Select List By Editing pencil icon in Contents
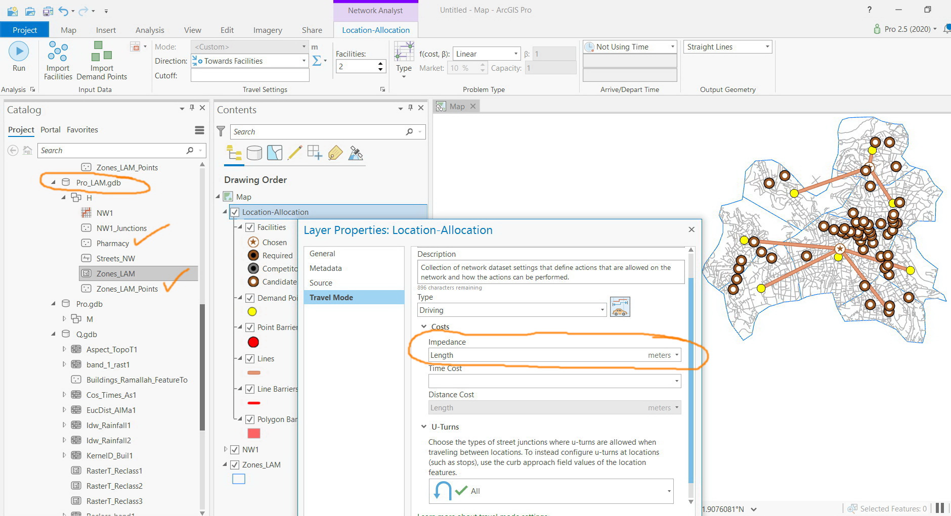The image size is (951, 516). tap(295, 153)
